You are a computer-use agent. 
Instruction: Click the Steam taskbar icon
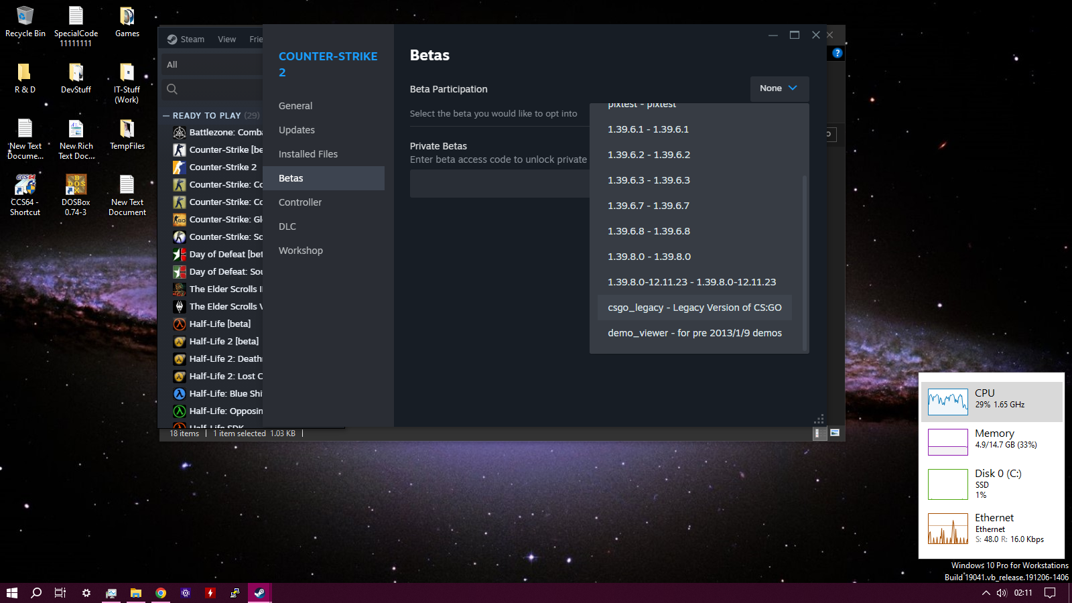[x=259, y=593]
